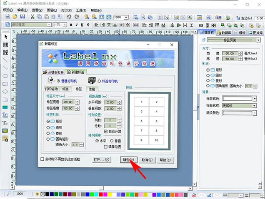Image resolution: width=265 pixels, height=199 pixels.
Task: Pick the red color swatch in palette
Action: click(101, 194)
